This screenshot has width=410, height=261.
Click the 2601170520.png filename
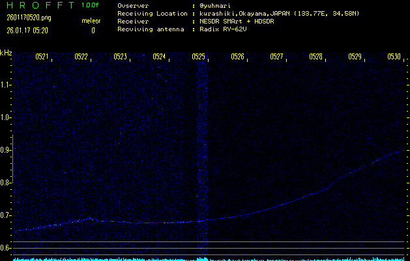28,18
